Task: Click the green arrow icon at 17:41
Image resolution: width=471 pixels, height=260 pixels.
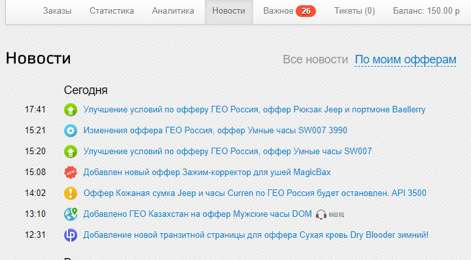Action: [x=71, y=110]
